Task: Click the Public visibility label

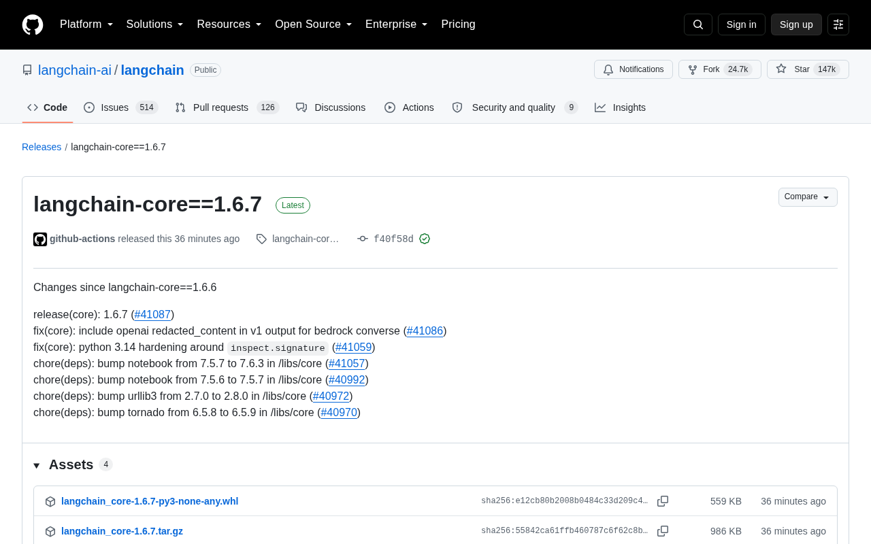Action: coord(206,70)
